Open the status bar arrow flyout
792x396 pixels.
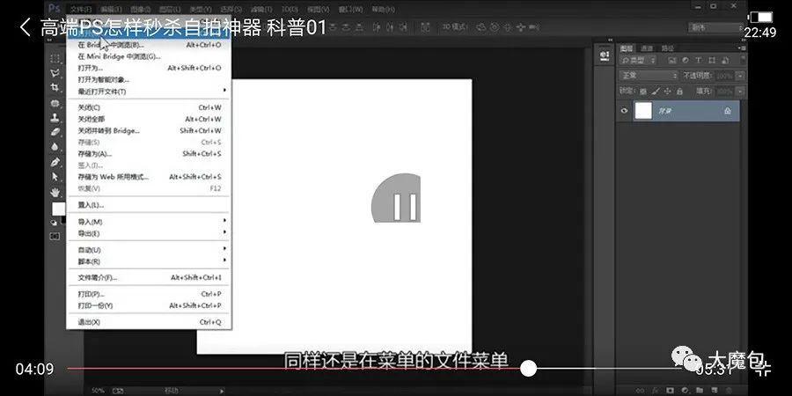tap(221, 391)
